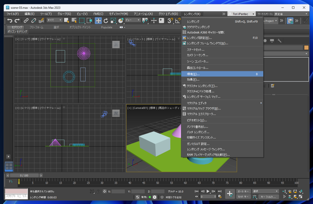313x204 pixels.
Task: Open the ribbon display options dropdown
Action: tap(122, 27)
